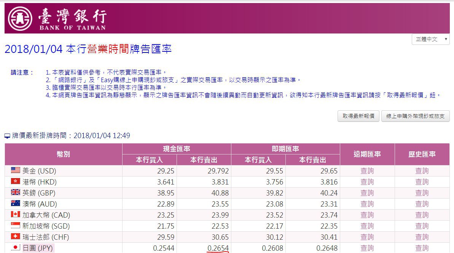
Task: Click the 美金 (USD) currency name
Action: pyautogui.click(x=39, y=171)
